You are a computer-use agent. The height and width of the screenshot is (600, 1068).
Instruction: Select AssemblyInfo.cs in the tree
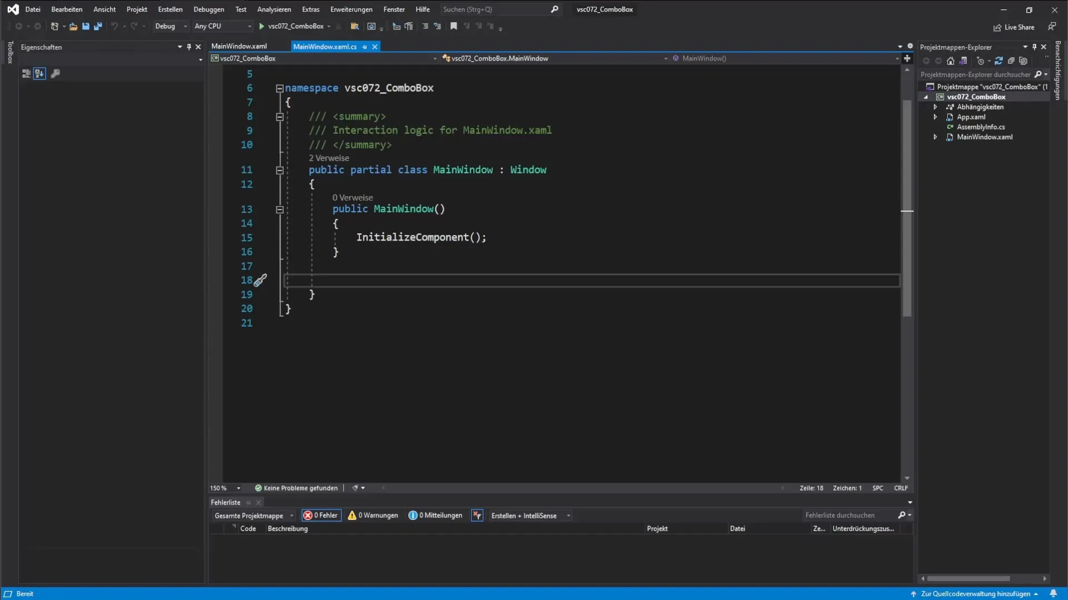coord(980,127)
